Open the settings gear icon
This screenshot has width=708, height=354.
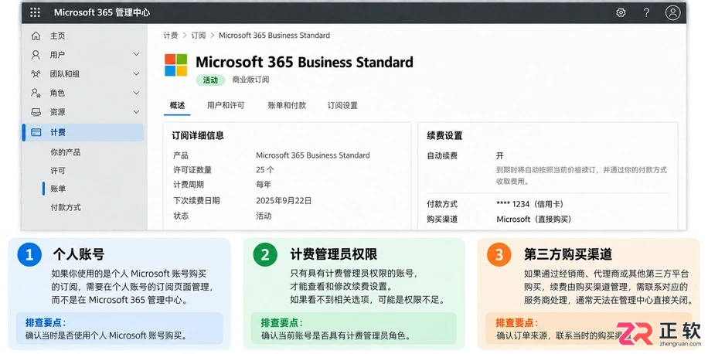point(621,12)
